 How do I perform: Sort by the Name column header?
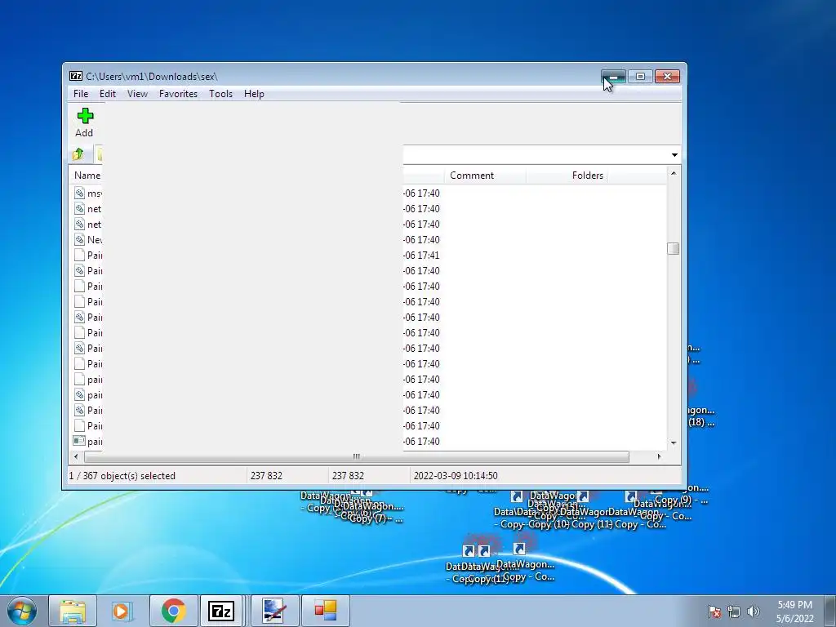(87, 176)
